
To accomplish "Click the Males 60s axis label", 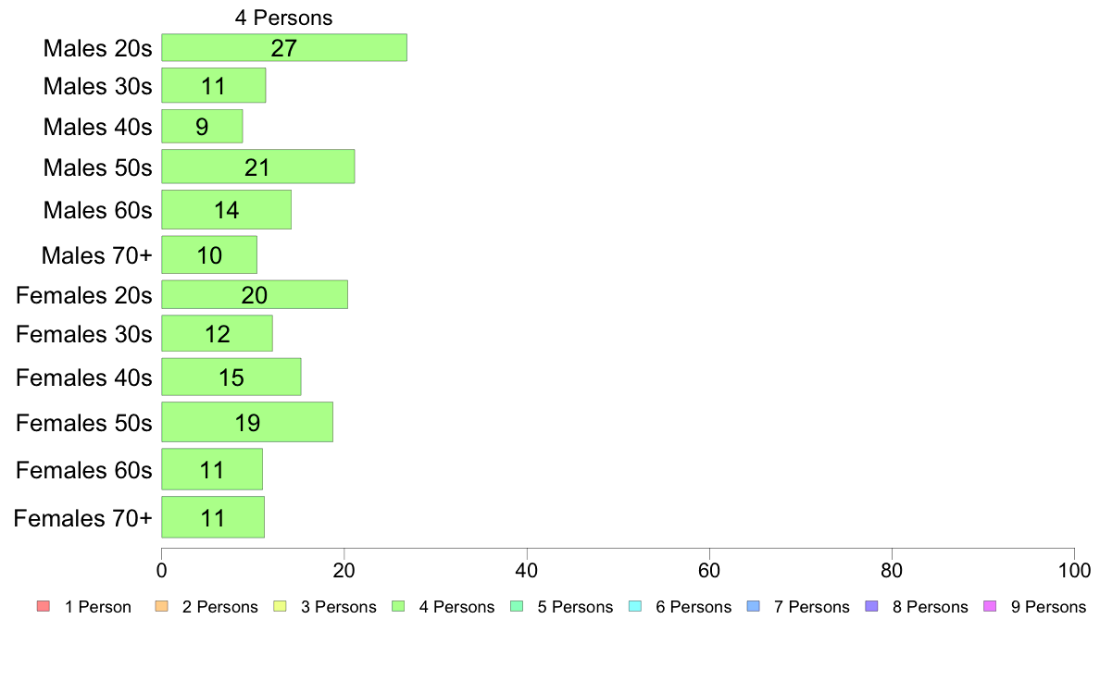I will (97, 210).
